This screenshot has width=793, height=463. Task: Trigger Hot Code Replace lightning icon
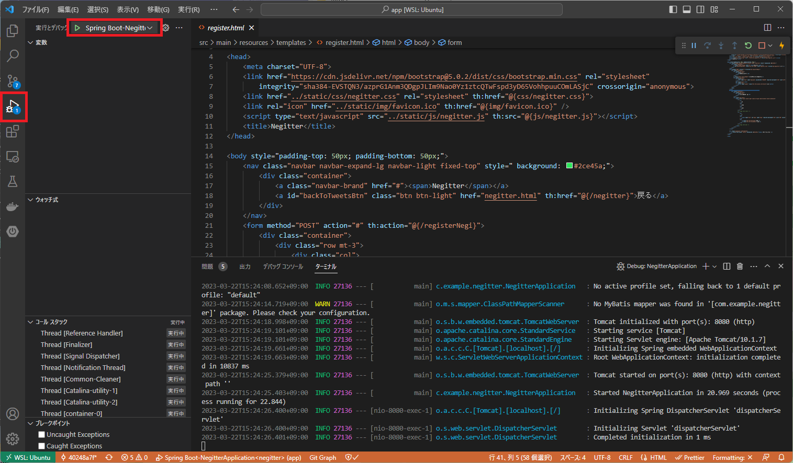[781, 45]
